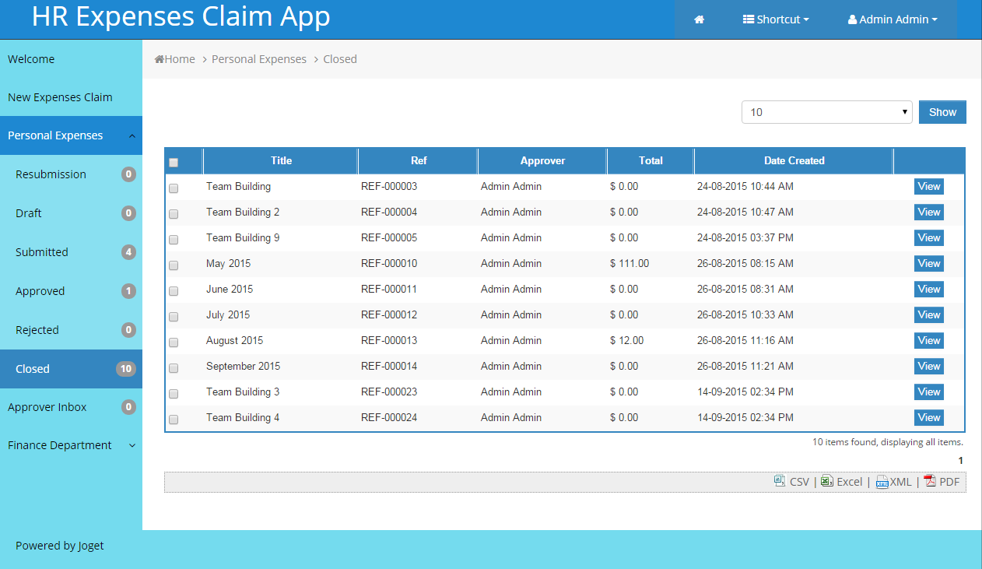Expand the Admin Admin user menu
The height and width of the screenshot is (569, 982).
pos(893,19)
